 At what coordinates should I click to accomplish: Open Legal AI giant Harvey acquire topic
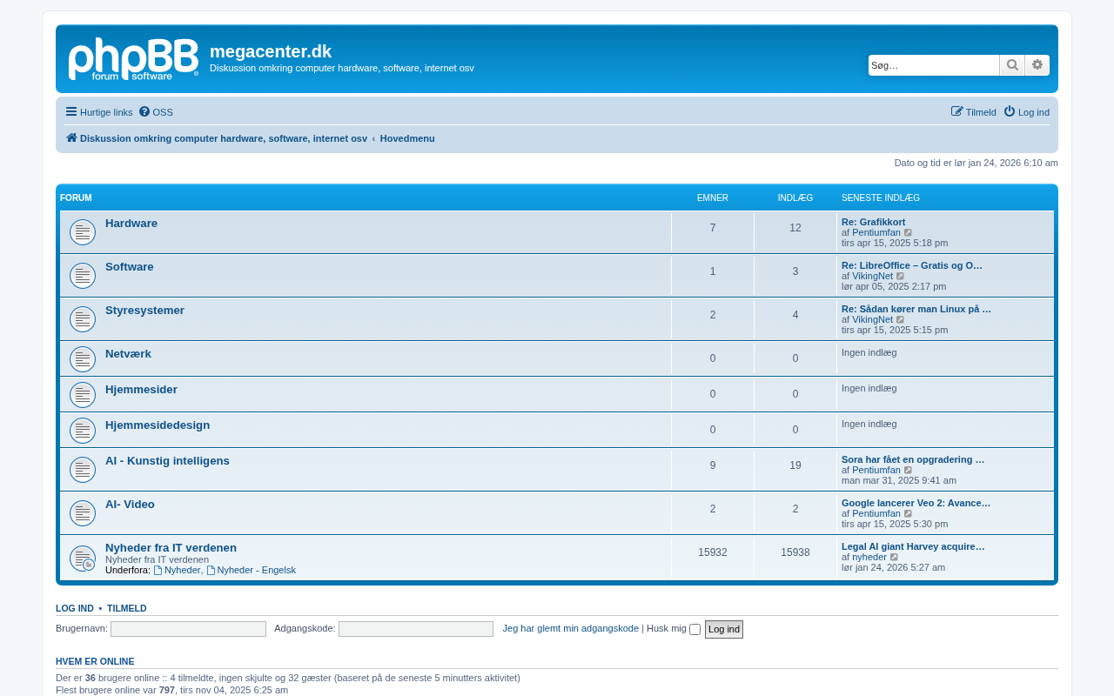tap(913, 546)
